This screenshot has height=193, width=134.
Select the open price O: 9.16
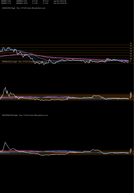click(35, 1)
